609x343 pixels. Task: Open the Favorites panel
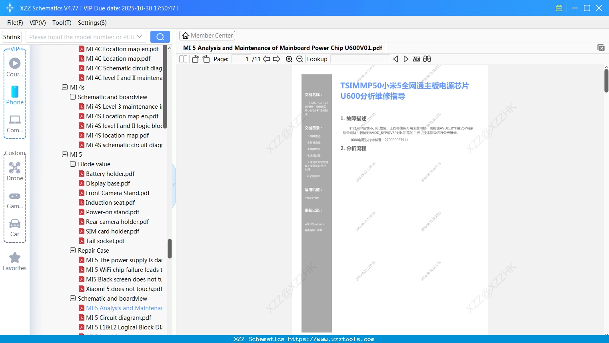[x=14, y=261]
